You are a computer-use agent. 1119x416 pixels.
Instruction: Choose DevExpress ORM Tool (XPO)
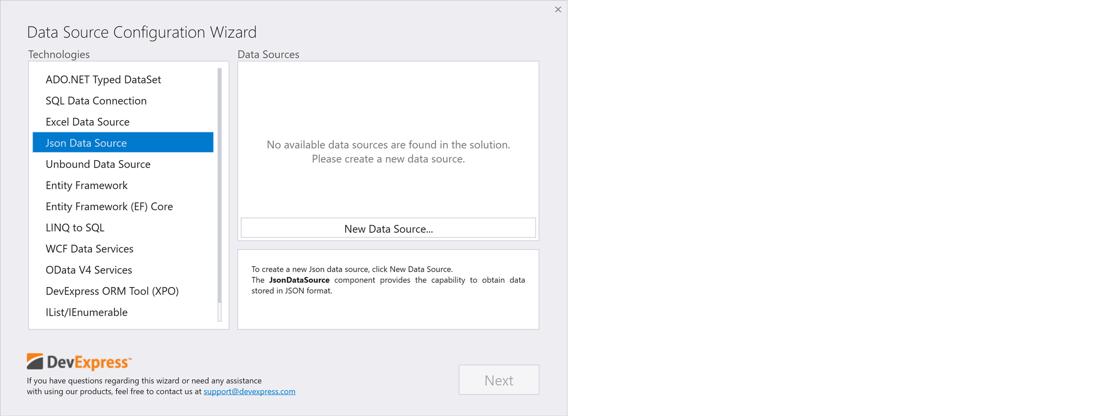(123, 291)
